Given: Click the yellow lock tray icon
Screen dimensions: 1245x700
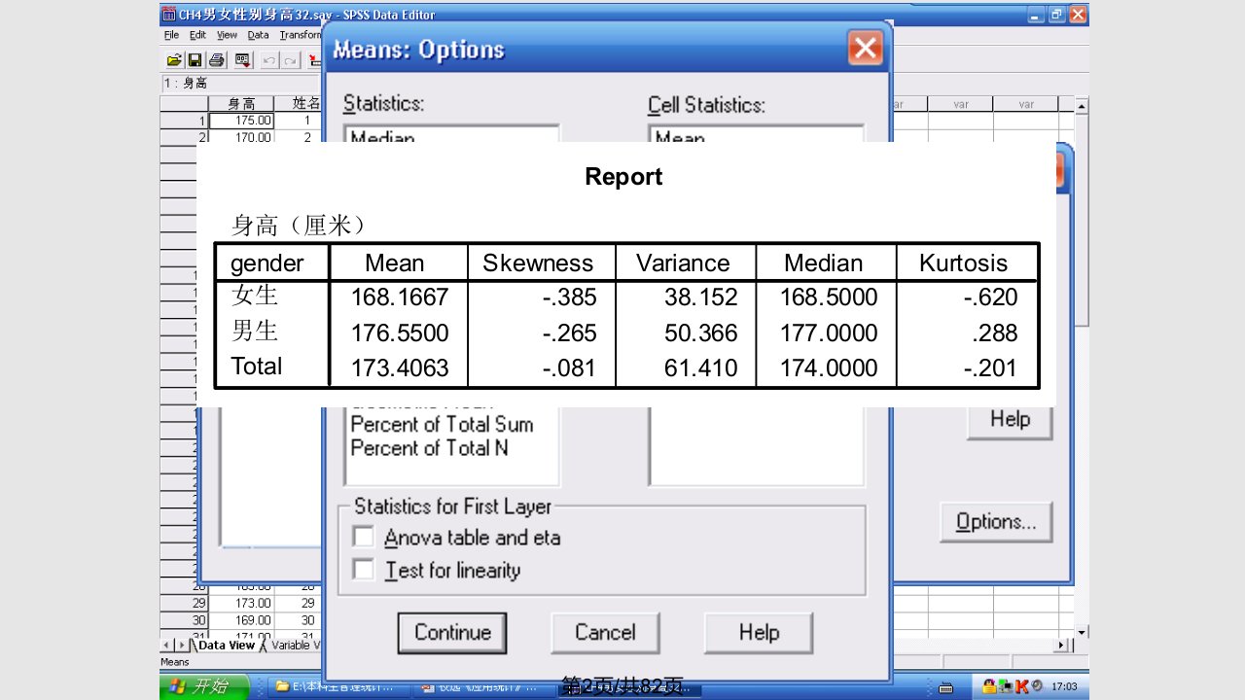Looking at the screenshot, I should point(989,687).
